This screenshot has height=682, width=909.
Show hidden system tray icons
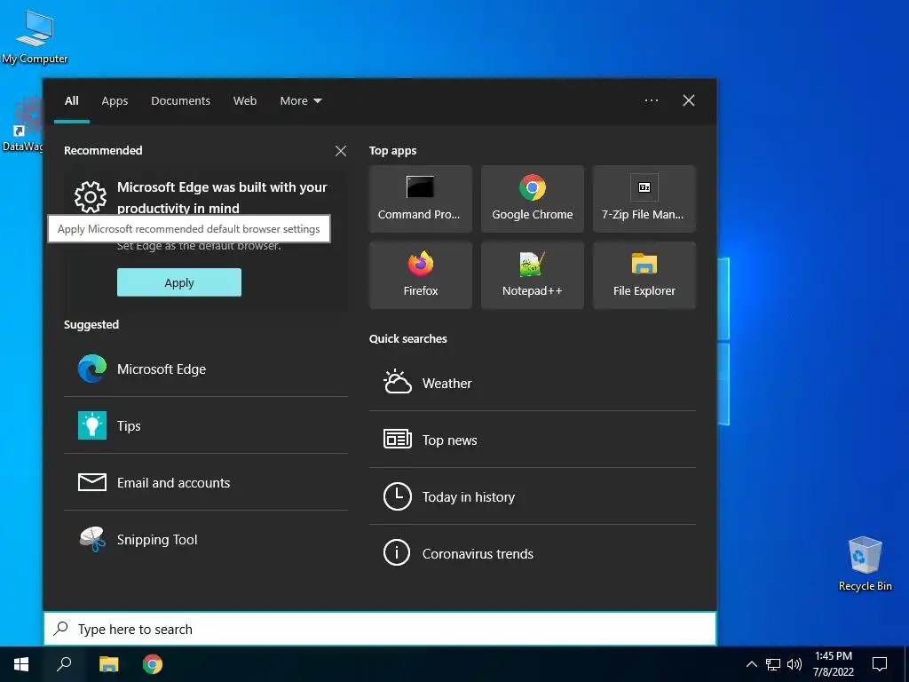pyautogui.click(x=751, y=664)
